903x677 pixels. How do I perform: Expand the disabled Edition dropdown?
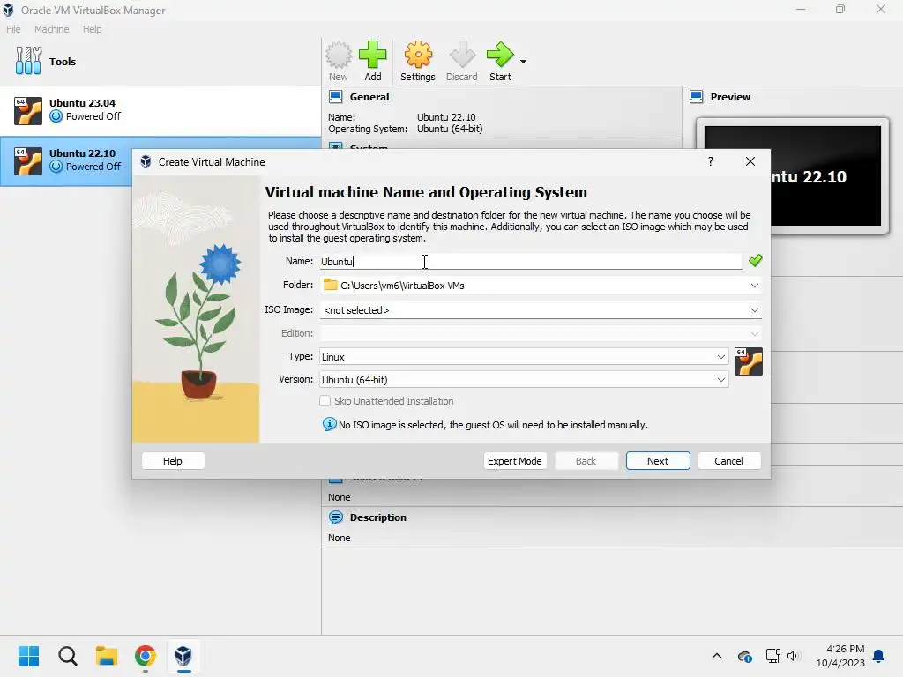(754, 333)
